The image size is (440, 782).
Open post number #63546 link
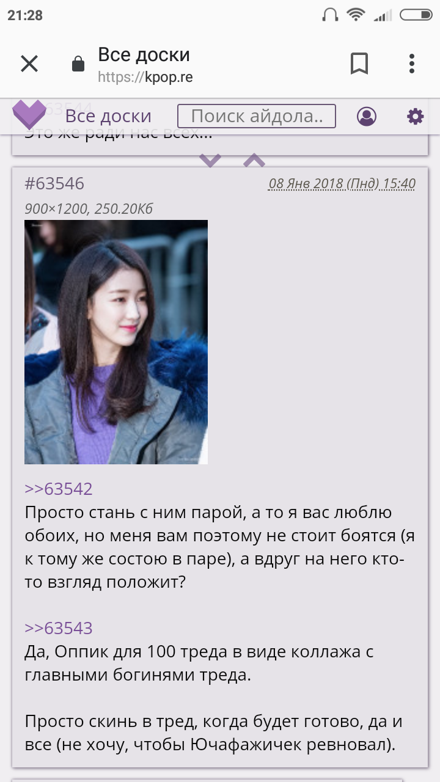click(54, 183)
